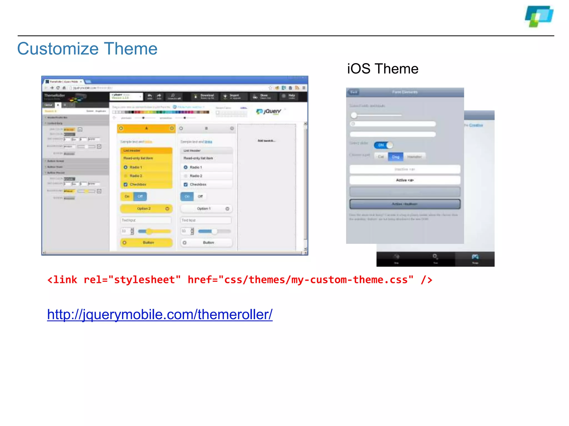Click swatch B Text Input field
Screen dimensions: 569x426
[206, 220]
